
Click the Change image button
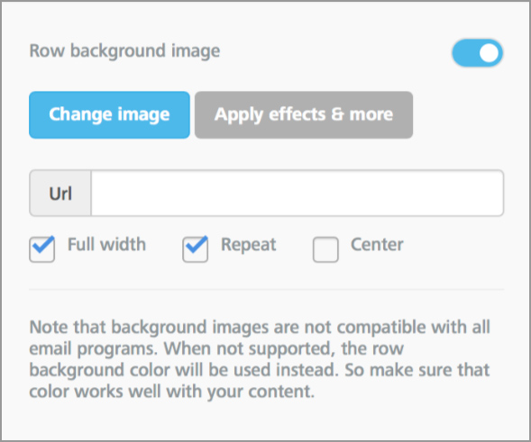[x=109, y=115]
